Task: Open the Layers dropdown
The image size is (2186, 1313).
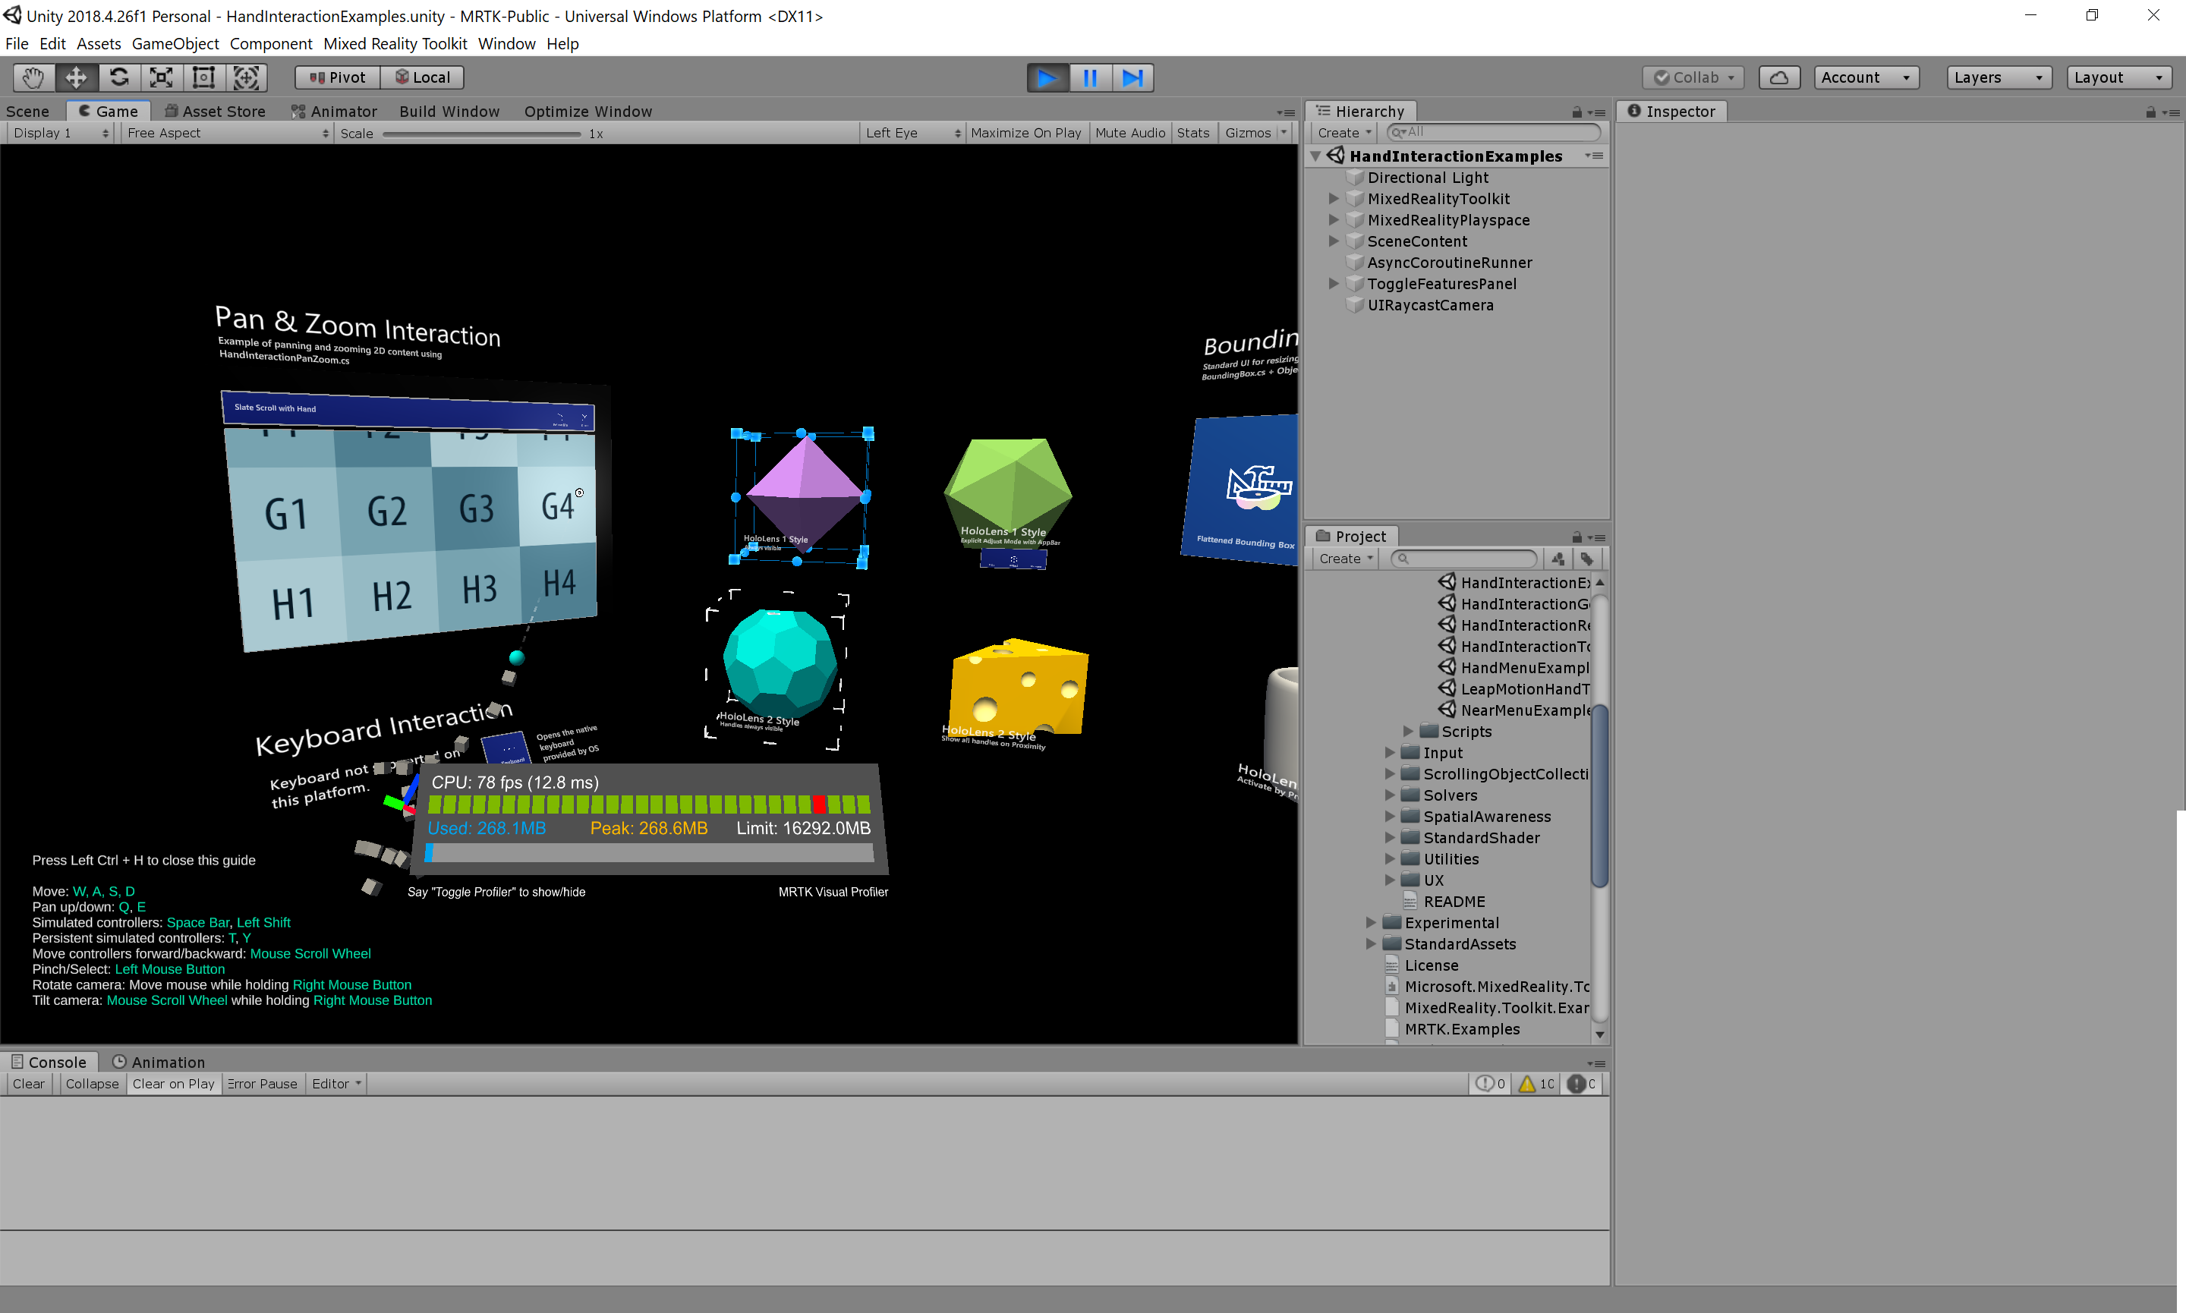Action: pos(1999,77)
